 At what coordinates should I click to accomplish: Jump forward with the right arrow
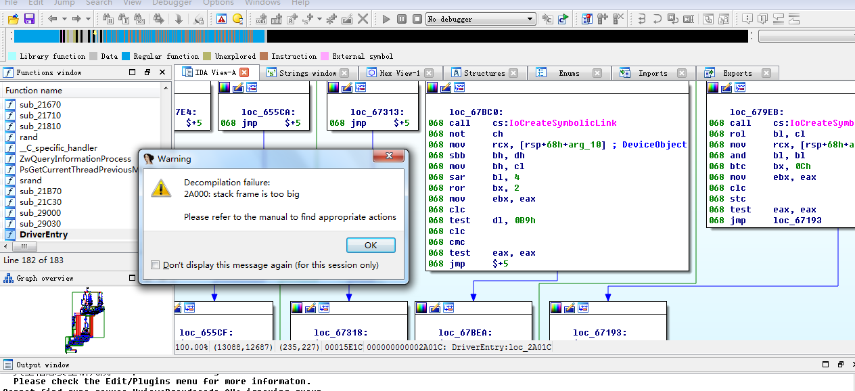coord(76,19)
